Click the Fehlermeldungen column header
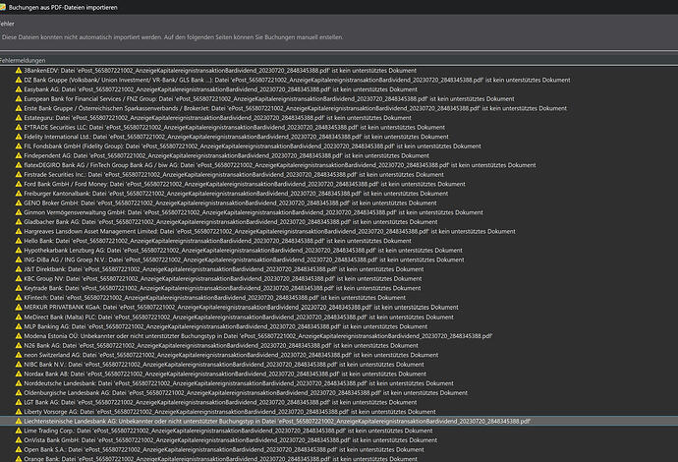 point(339,61)
